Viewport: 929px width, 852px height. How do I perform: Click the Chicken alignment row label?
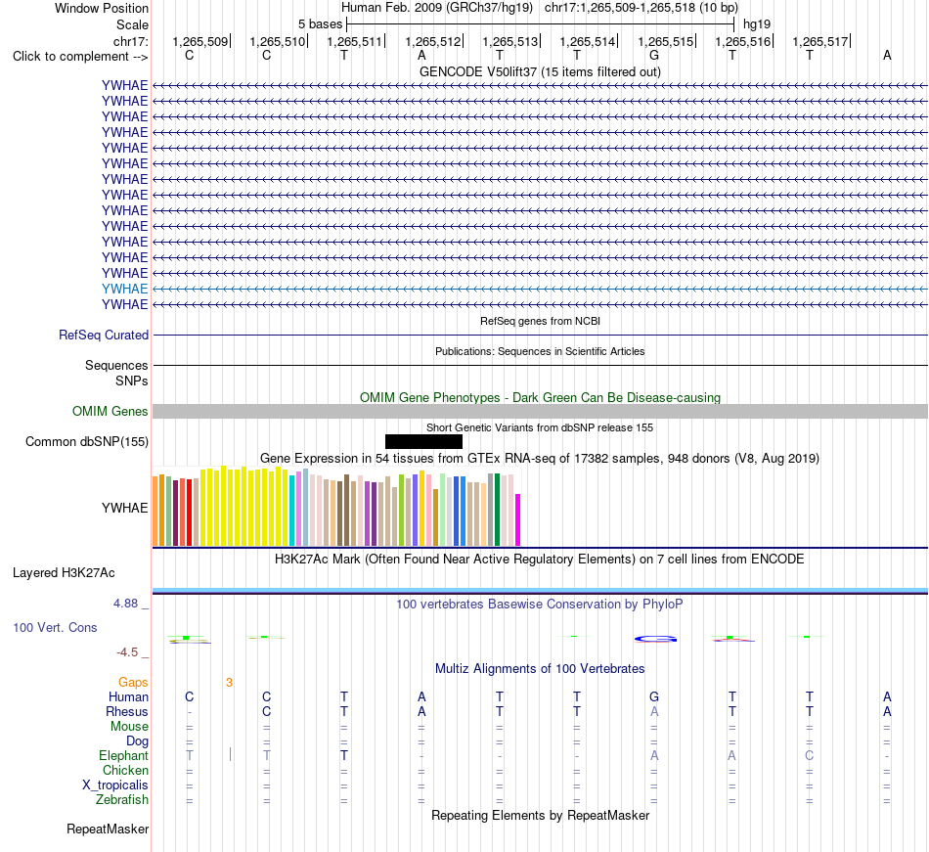pos(125,770)
